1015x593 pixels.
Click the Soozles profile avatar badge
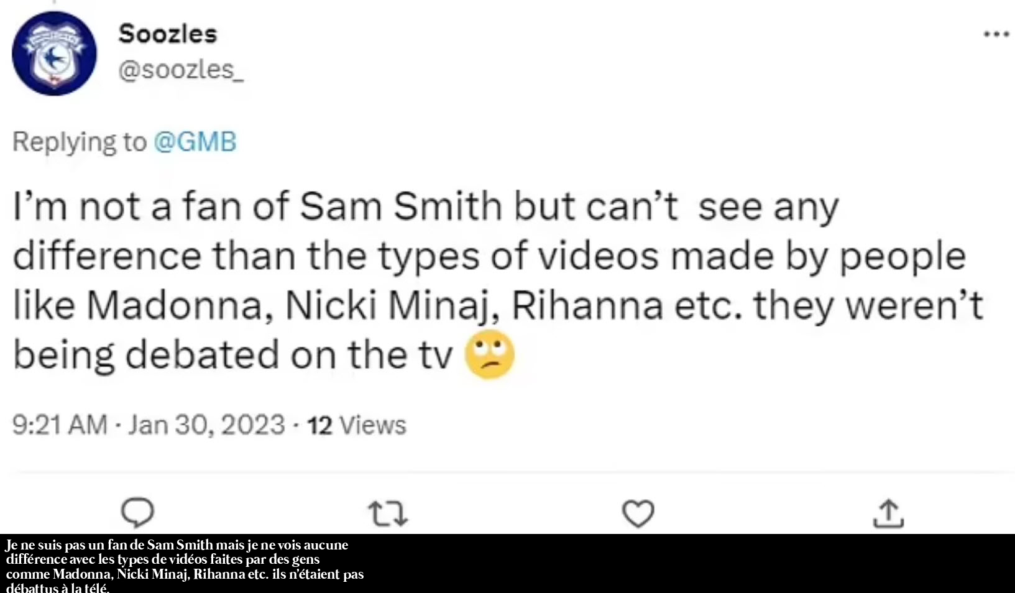click(55, 54)
